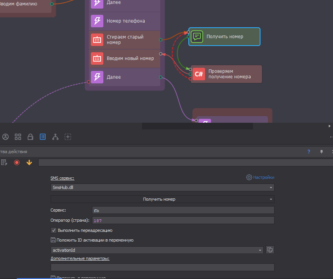
Task: Click the orange down arrow icon
Action: tap(29, 162)
